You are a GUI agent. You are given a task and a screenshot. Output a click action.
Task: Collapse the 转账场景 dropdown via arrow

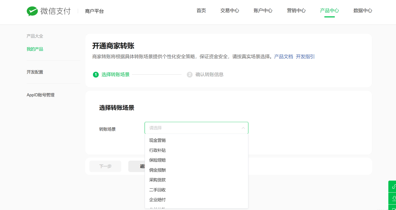pyautogui.click(x=243, y=128)
